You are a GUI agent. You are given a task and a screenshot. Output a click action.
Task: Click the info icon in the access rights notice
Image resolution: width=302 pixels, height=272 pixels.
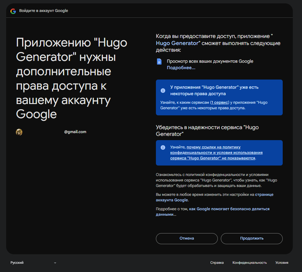pyautogui.click(x=163, y=90)
